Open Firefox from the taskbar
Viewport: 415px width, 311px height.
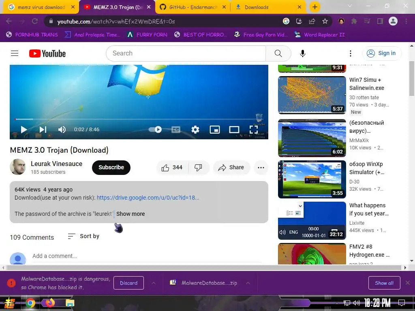(x=50, y=303)
